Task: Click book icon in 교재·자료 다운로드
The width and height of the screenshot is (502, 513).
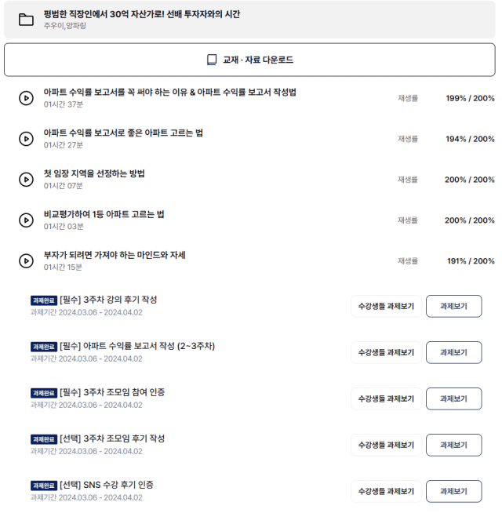Action: tap(212, 60)
